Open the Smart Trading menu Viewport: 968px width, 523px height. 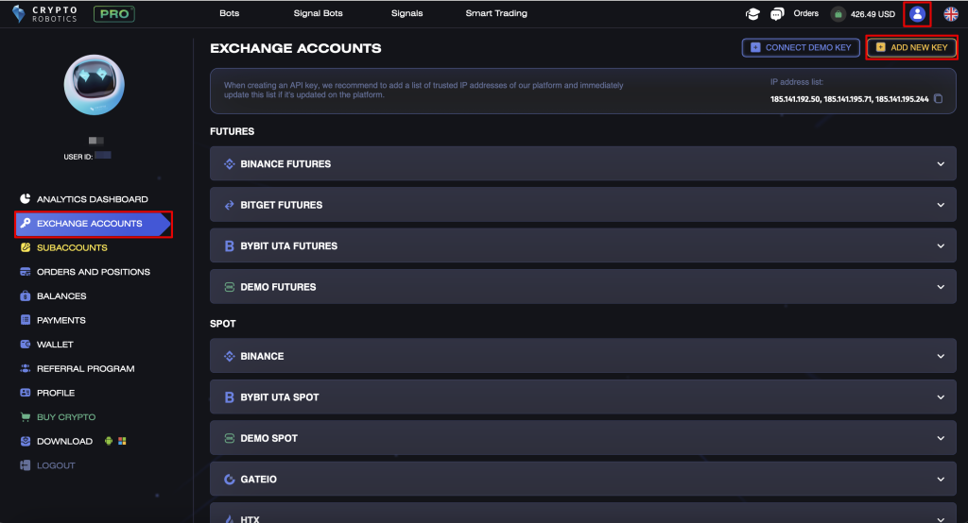496,13
